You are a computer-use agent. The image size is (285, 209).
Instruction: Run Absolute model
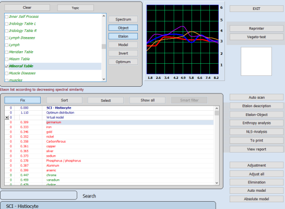[x=256, y=199]
